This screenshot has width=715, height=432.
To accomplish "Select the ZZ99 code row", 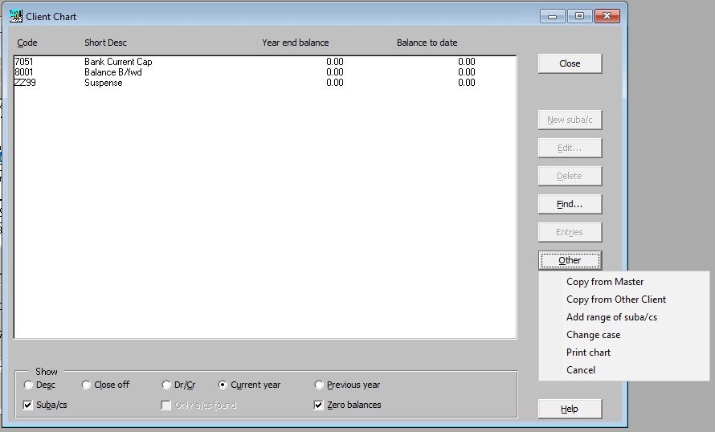I will [265, 83].
